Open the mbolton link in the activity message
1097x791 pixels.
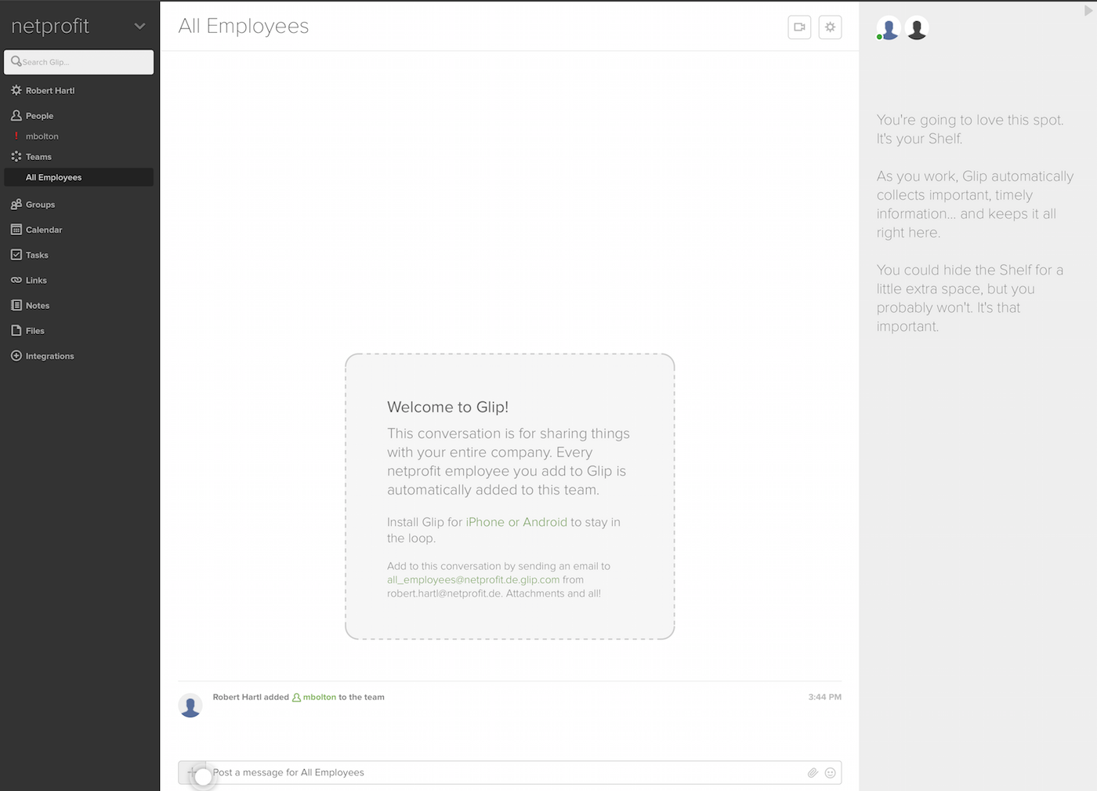pyautogui.click(x=320, y=697)
